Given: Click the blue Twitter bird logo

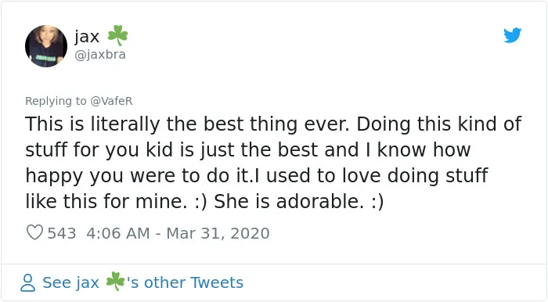Looking at the screenshot, I should pyautogui.click(x=512, y=35).
